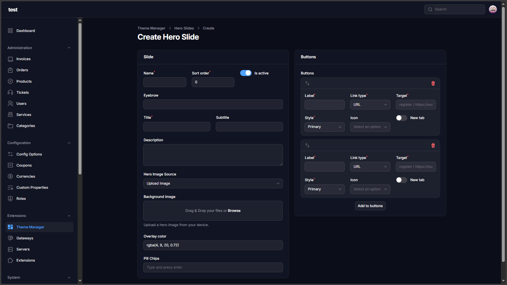Click the Search box in header
507x285 pixels.
[455, 9]
